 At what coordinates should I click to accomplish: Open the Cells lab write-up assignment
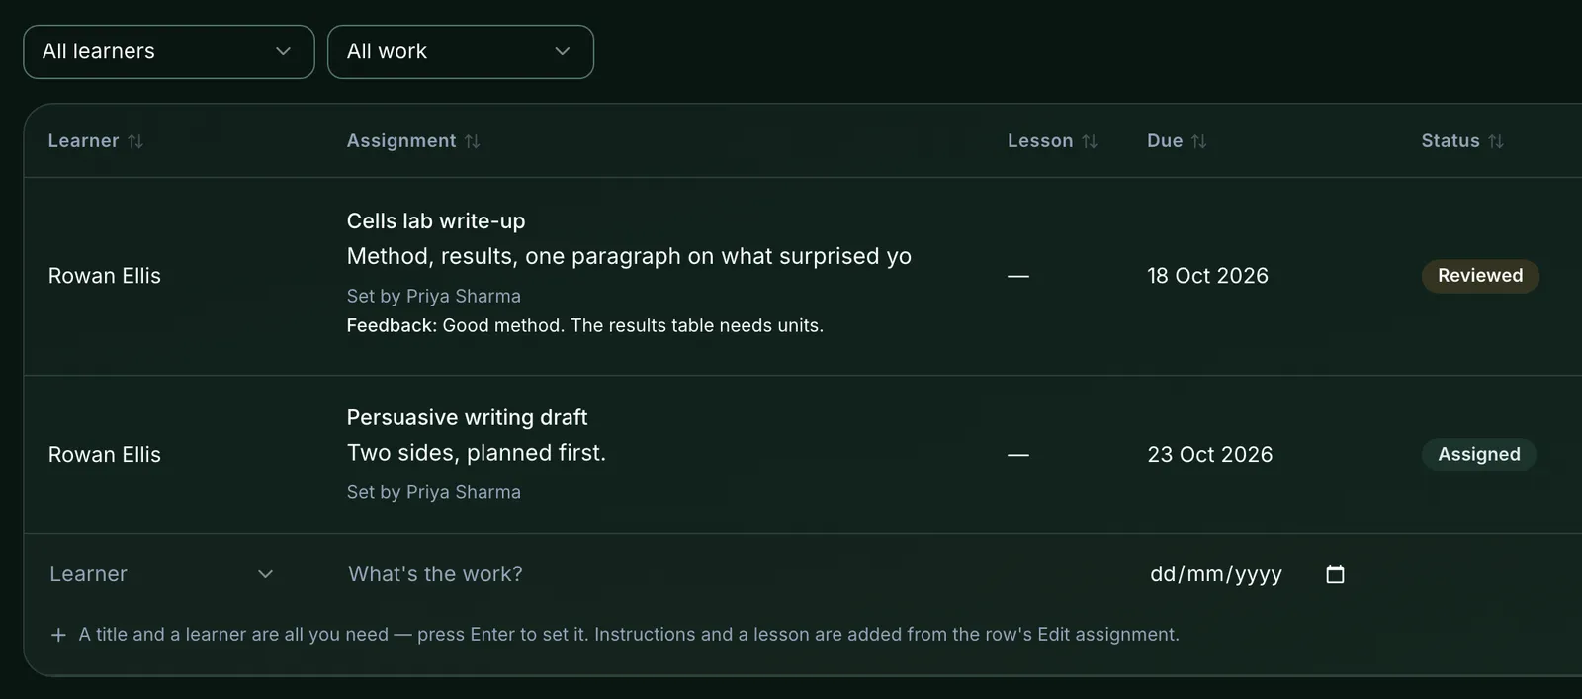click(436, 221)
